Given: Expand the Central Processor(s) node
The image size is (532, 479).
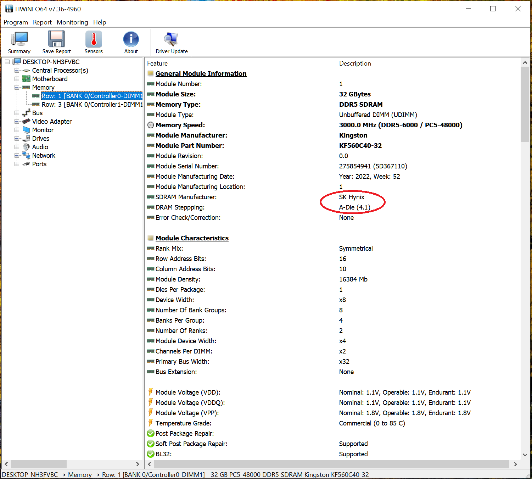Looking at the screenshot, I should [x=17, y=70].
